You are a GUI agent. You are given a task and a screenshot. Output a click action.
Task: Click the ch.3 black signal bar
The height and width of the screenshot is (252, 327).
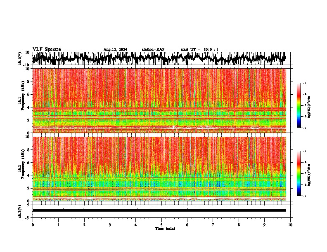(x=159, y=210)
